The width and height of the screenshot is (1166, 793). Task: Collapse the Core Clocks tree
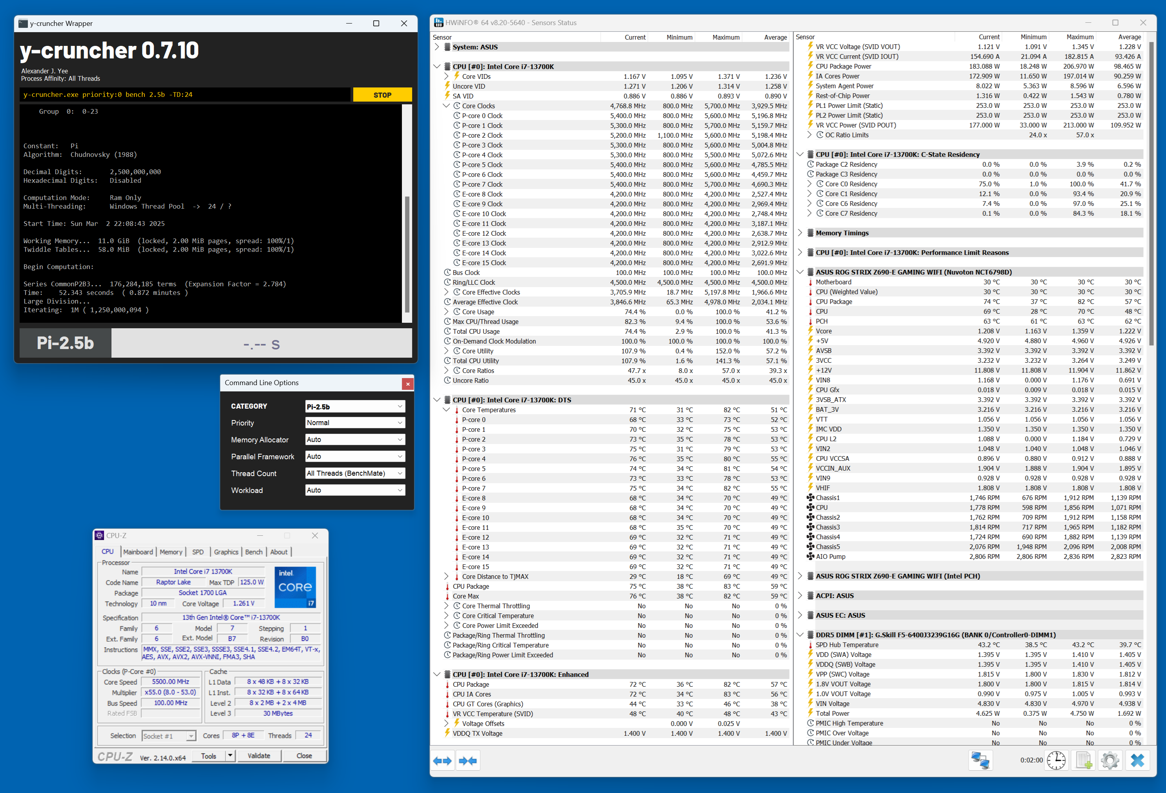click(447, 106)
